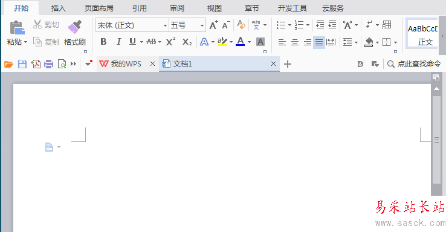
Task: Click the numbered list icon
Action: pos(299,25)
